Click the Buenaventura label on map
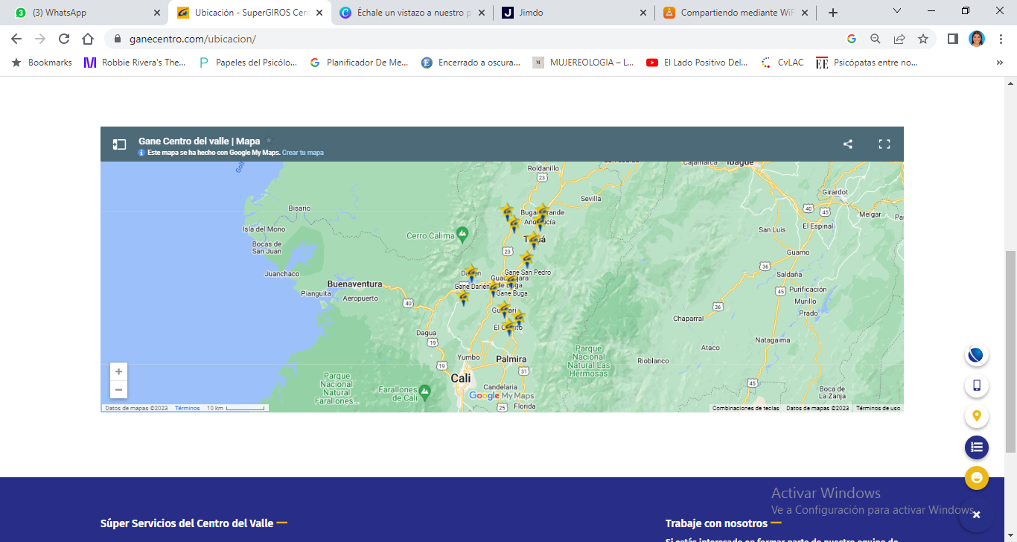This screenshot has width=1017, height=542. pyautogui.click(x=354, y=284)
